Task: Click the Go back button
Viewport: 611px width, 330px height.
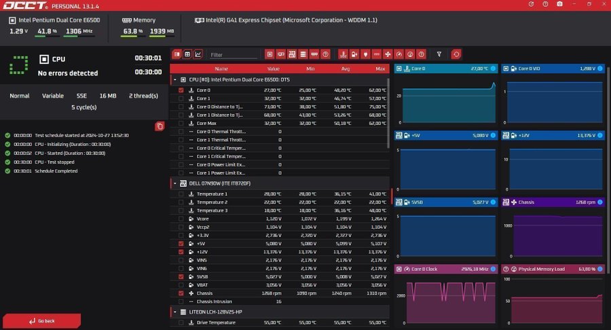Action: pyautogui.click(x=41, y=320)
